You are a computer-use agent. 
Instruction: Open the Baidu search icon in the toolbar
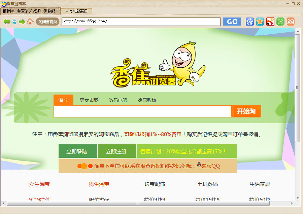pyautogui.click(x=249, y=22)
